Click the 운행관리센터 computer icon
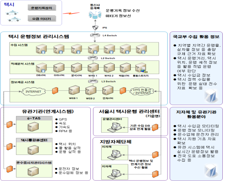Image resolution: width=225 pixels, height=181 pixels. (115, 127)
